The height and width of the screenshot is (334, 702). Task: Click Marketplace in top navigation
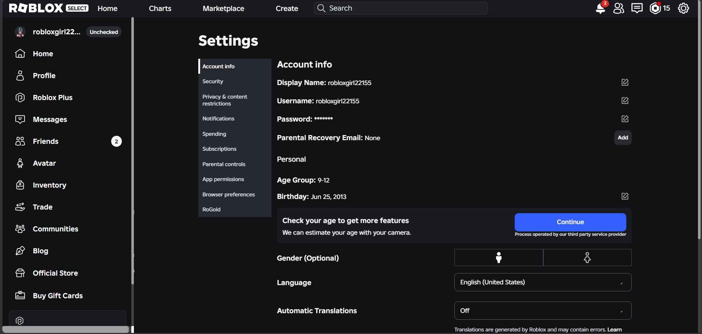click(x=224, y=8)
